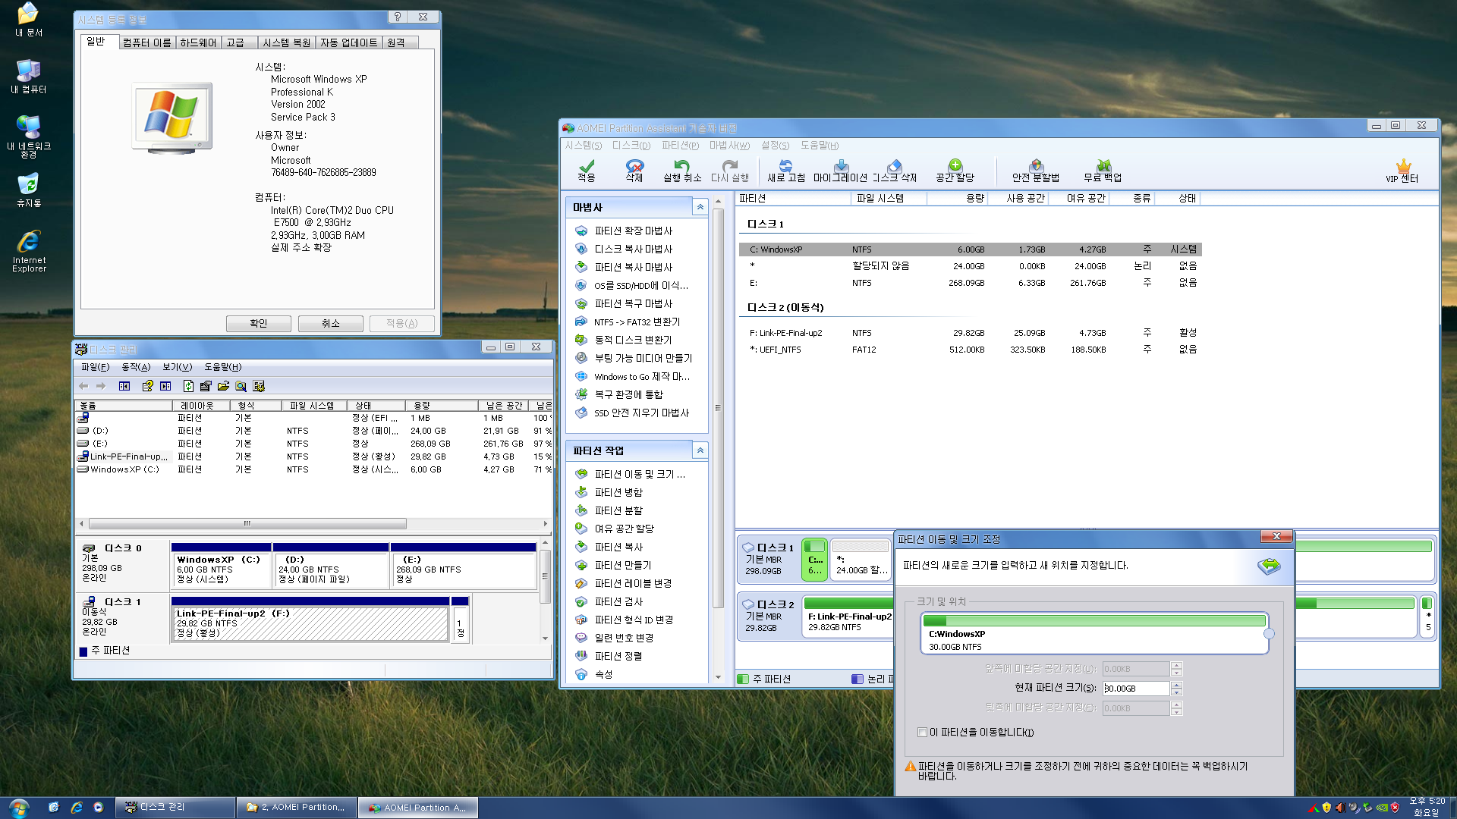Collapse the 마법사 panel chevron
Viewport: 1457px width, 819px height.
pyautogui.click(x=700, y=207)
